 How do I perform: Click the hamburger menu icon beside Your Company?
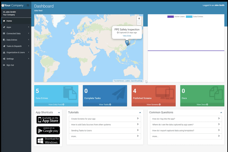coord(28,6)
